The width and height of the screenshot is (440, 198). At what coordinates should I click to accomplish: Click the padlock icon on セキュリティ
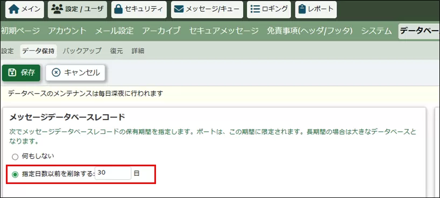click(x=119, y=9)
